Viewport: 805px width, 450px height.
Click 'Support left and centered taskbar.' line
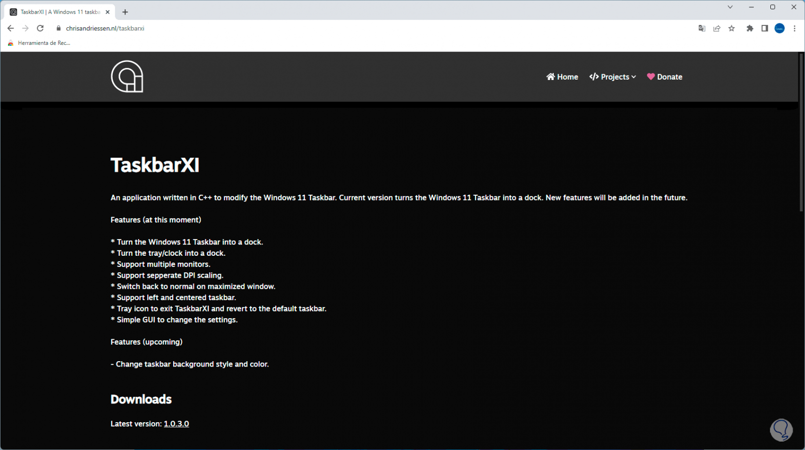pyautogui.click(x=173, y=297)
